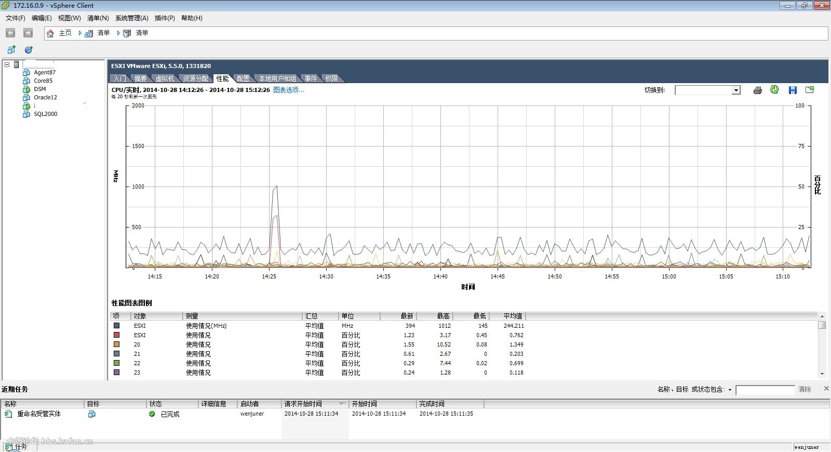This screenshot has height=452, width=831.
Task: Click the 清除 button
Action: pyautogui.click(x=805, y=389)
